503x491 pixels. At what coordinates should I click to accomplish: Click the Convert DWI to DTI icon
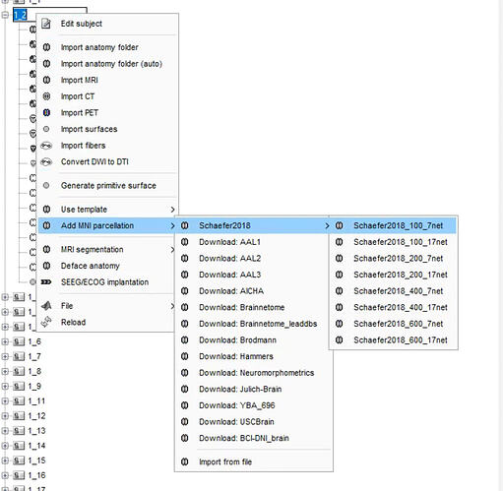(x=46, y=162)
